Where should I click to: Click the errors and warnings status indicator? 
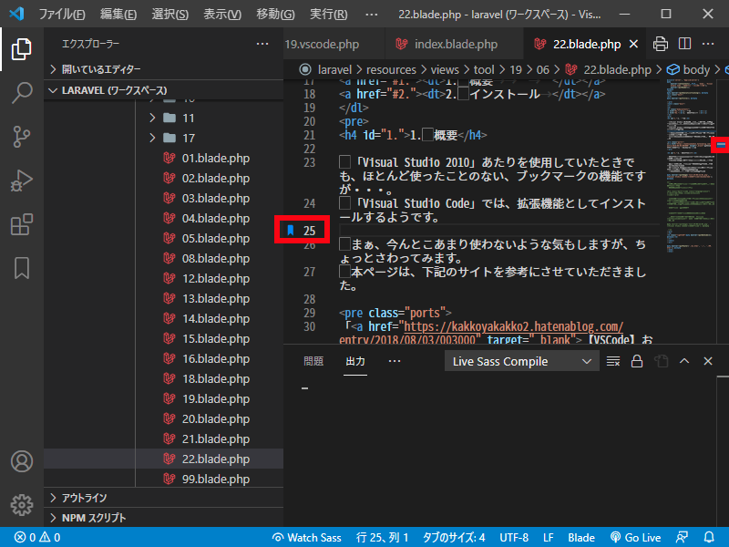click(x=37, y=537)
